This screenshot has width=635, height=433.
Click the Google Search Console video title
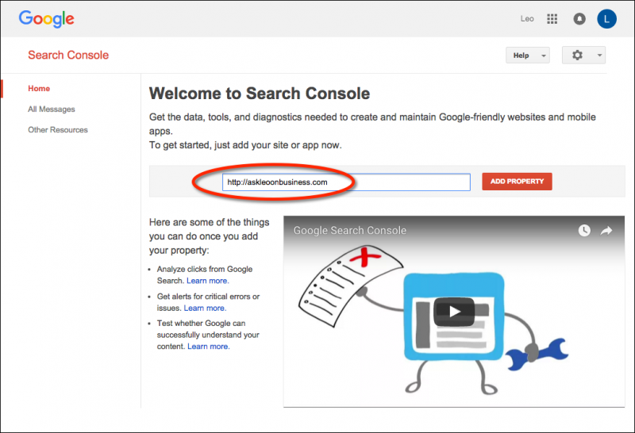350,230
